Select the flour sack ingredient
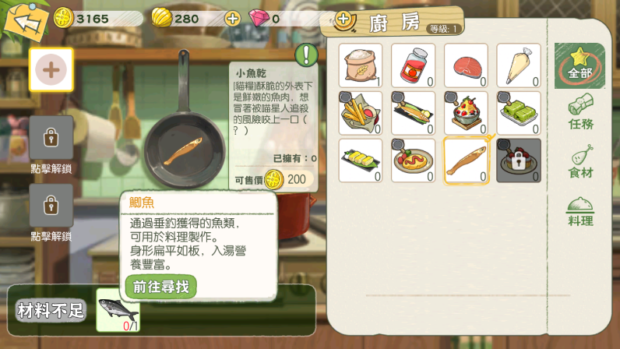The width and height of the screenshot is (620, 349). click(x=360, y=65)
